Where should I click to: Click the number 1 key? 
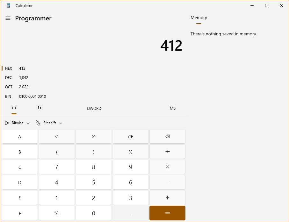click(57, 198)
